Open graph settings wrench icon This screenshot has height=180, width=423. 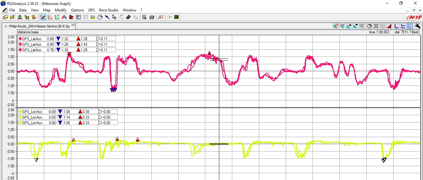[417, 26]
